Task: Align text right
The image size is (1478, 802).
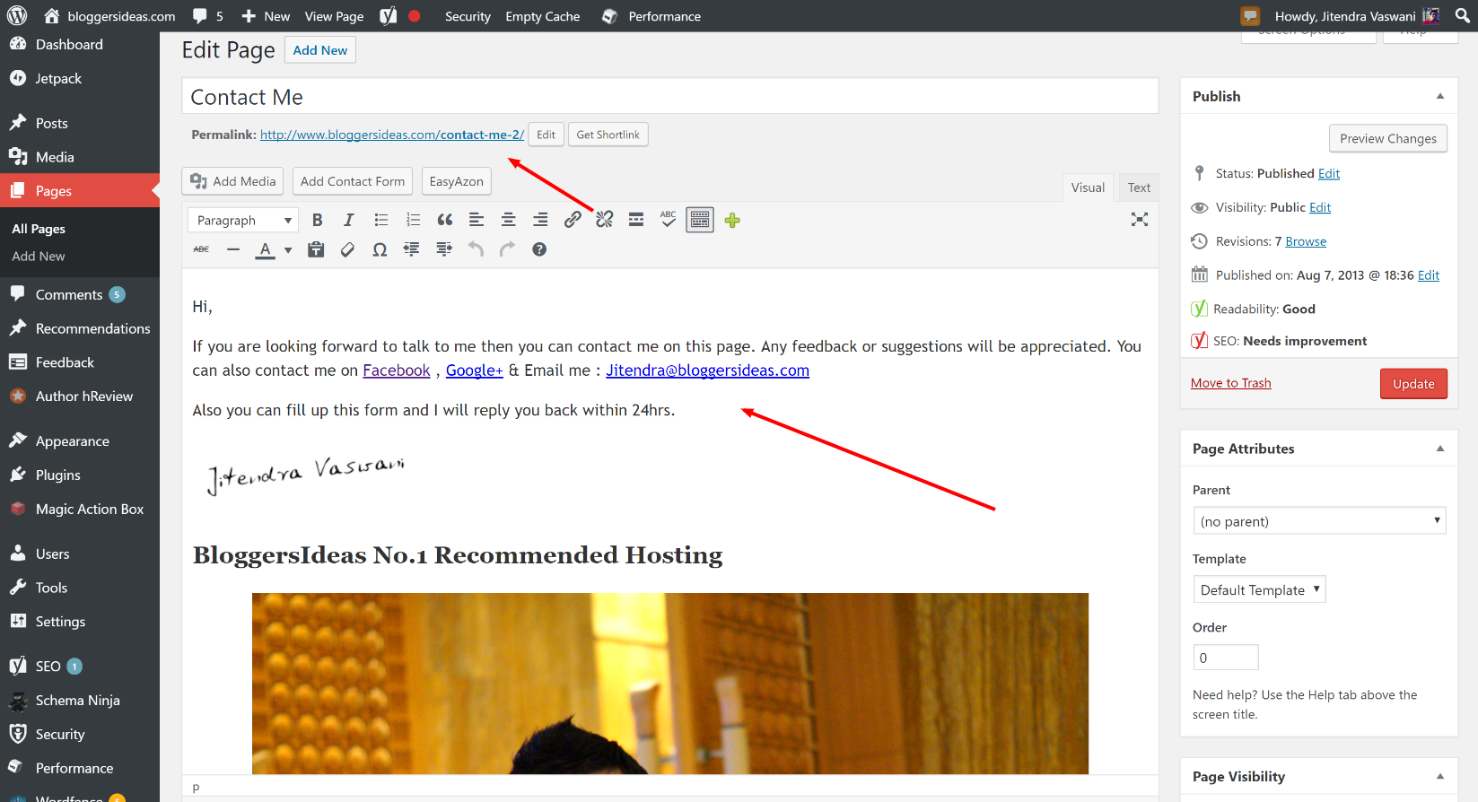Action: pos(540,220)
